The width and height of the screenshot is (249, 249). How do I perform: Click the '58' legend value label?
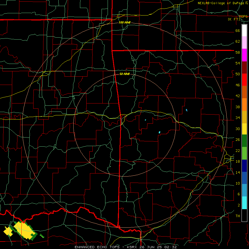238,52
